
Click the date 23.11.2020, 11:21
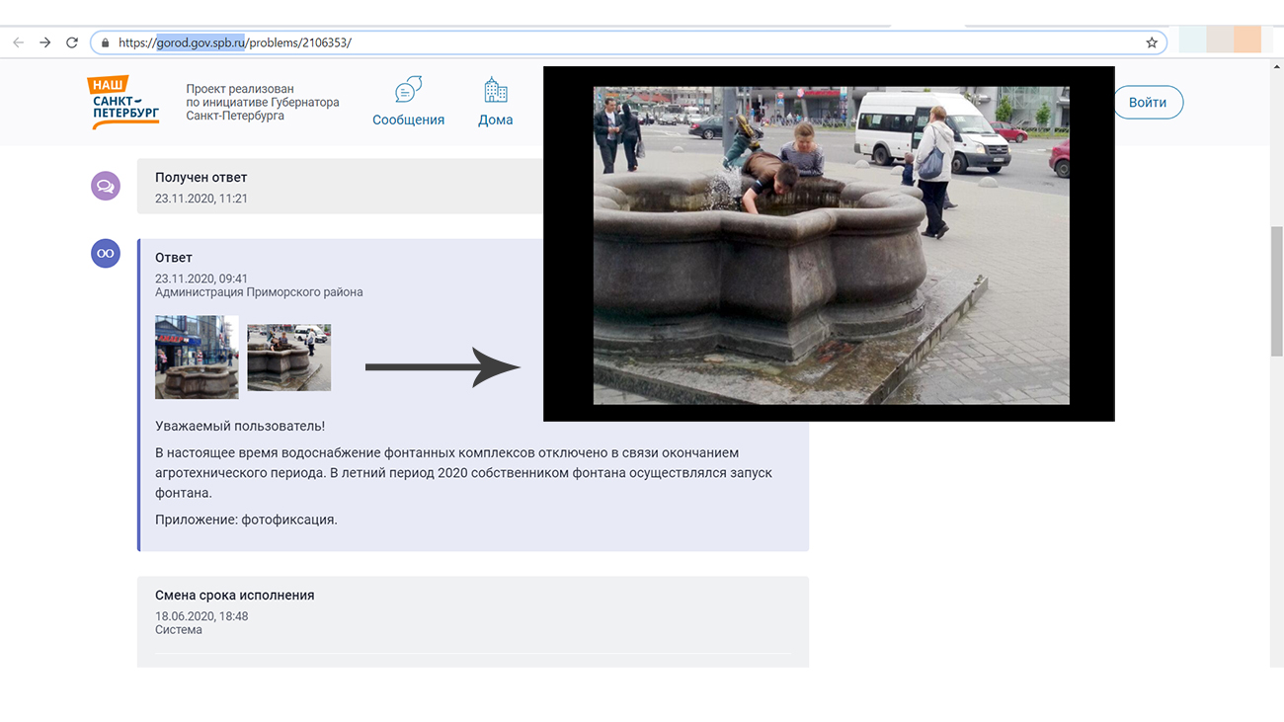[201, 199]
